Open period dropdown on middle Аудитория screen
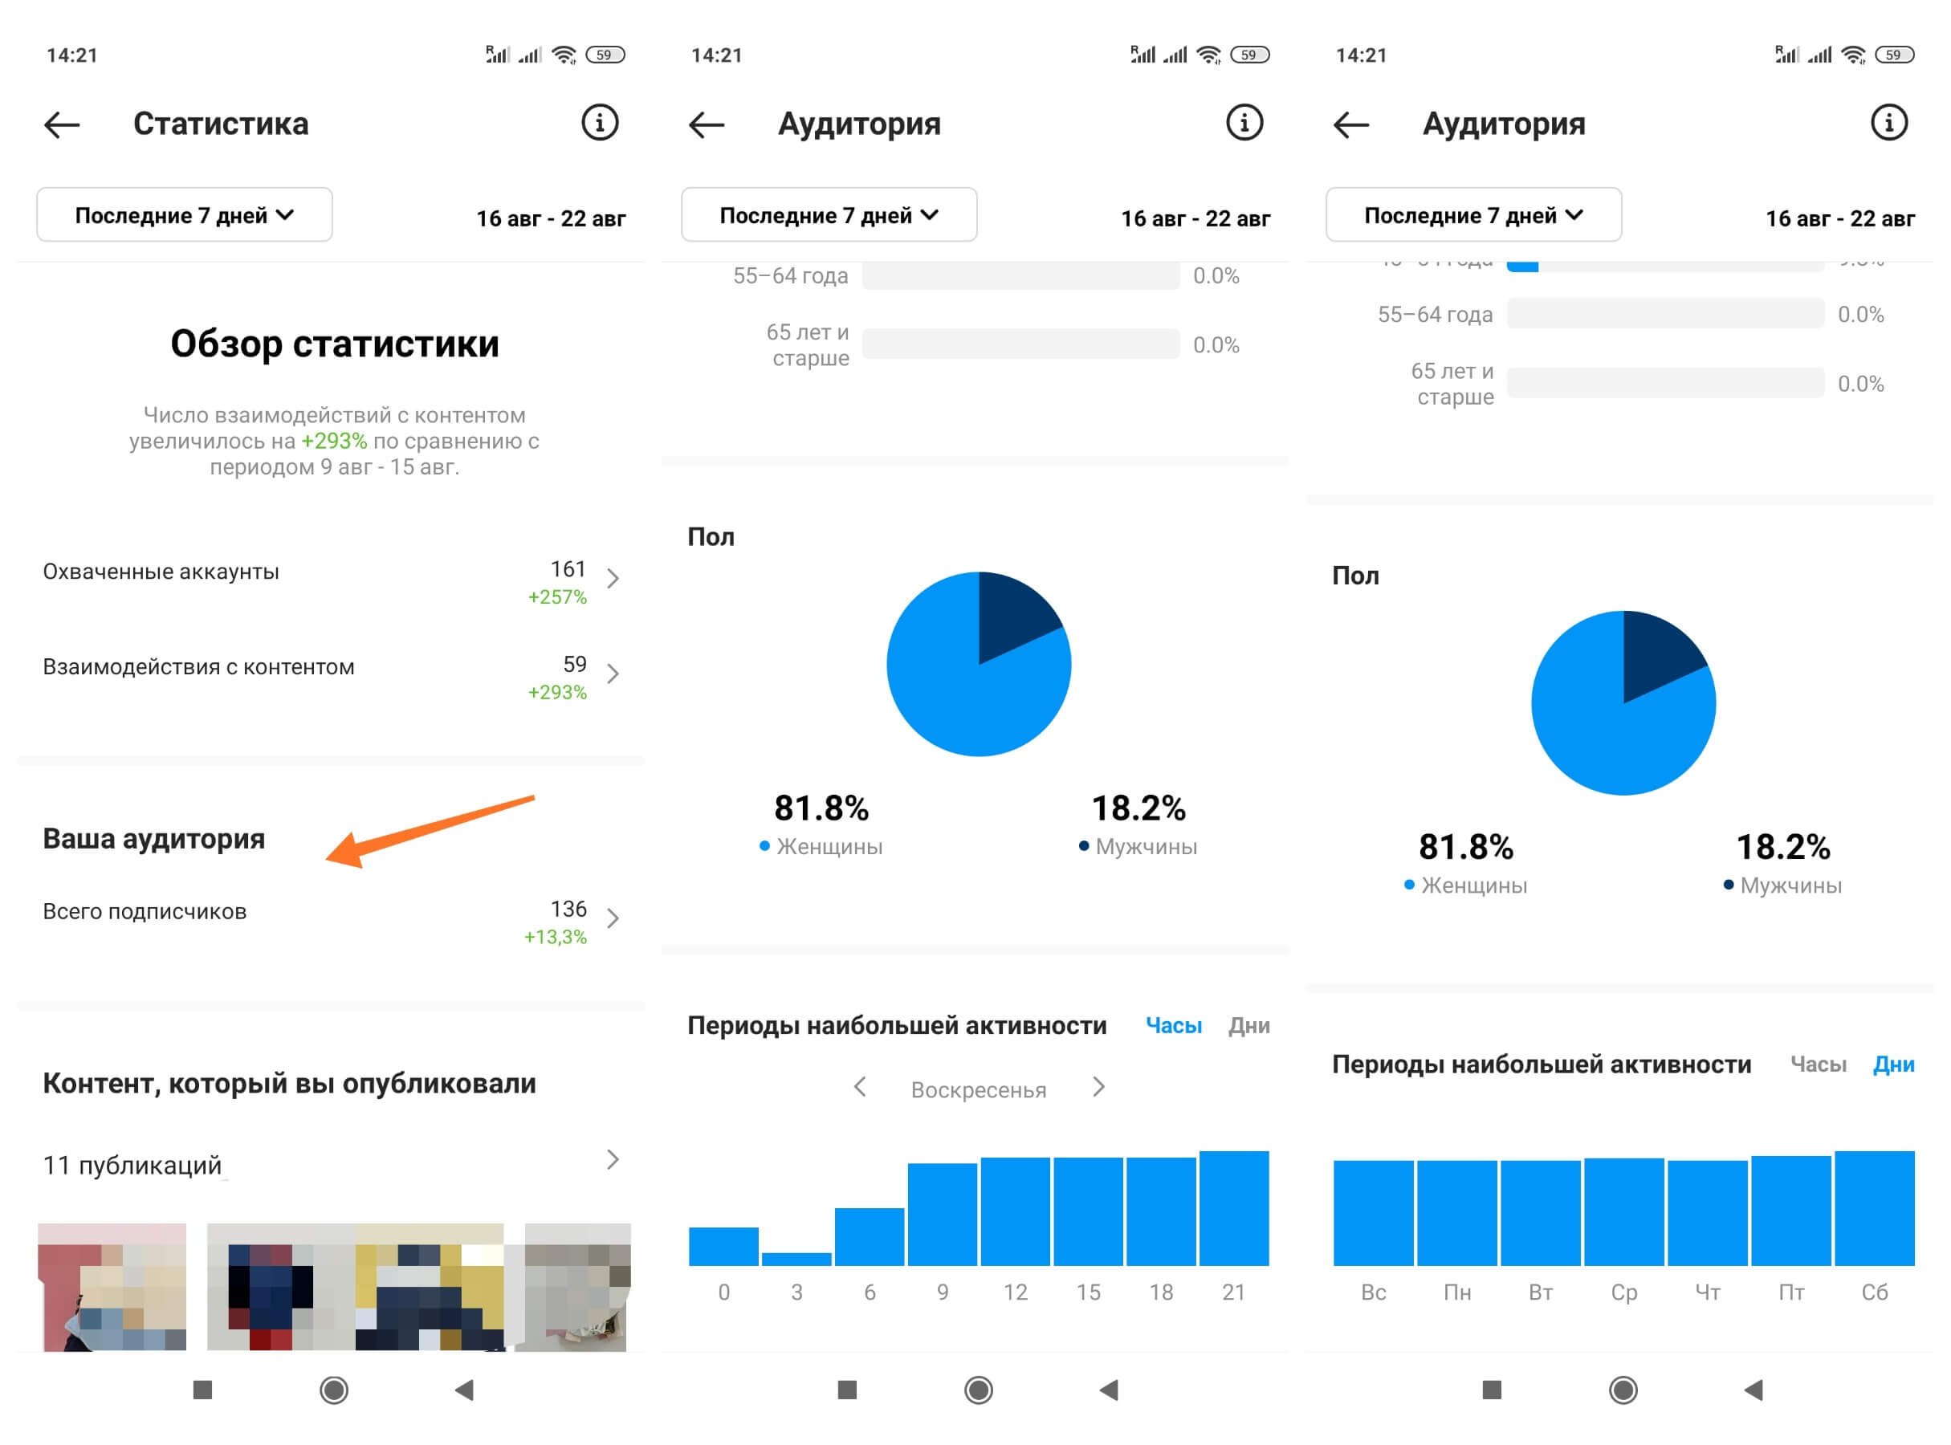1951x1445 pixels. point(829,215)
